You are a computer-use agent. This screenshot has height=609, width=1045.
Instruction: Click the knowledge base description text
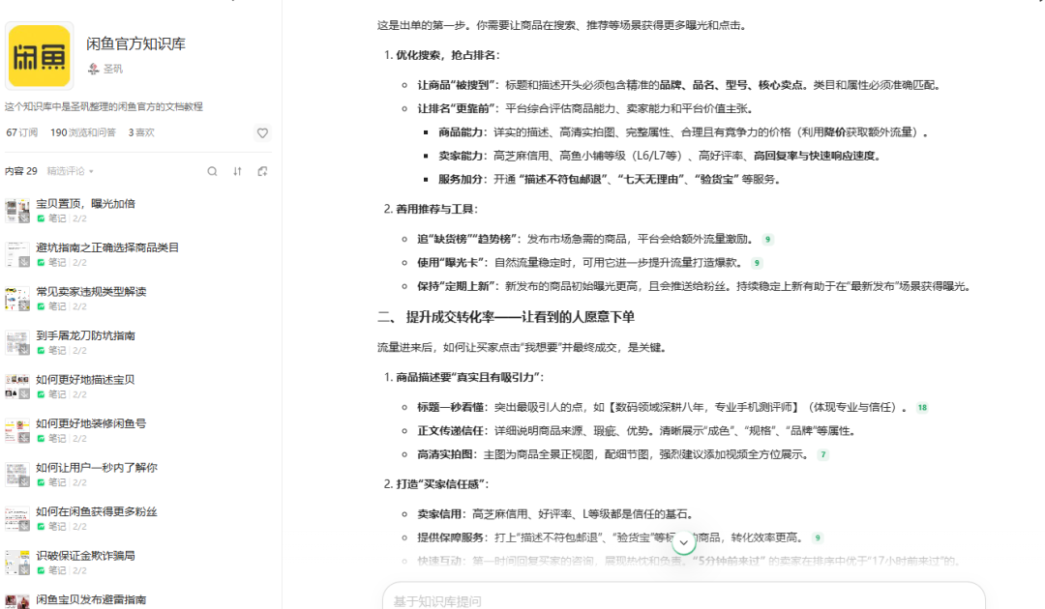pos(104,106)
